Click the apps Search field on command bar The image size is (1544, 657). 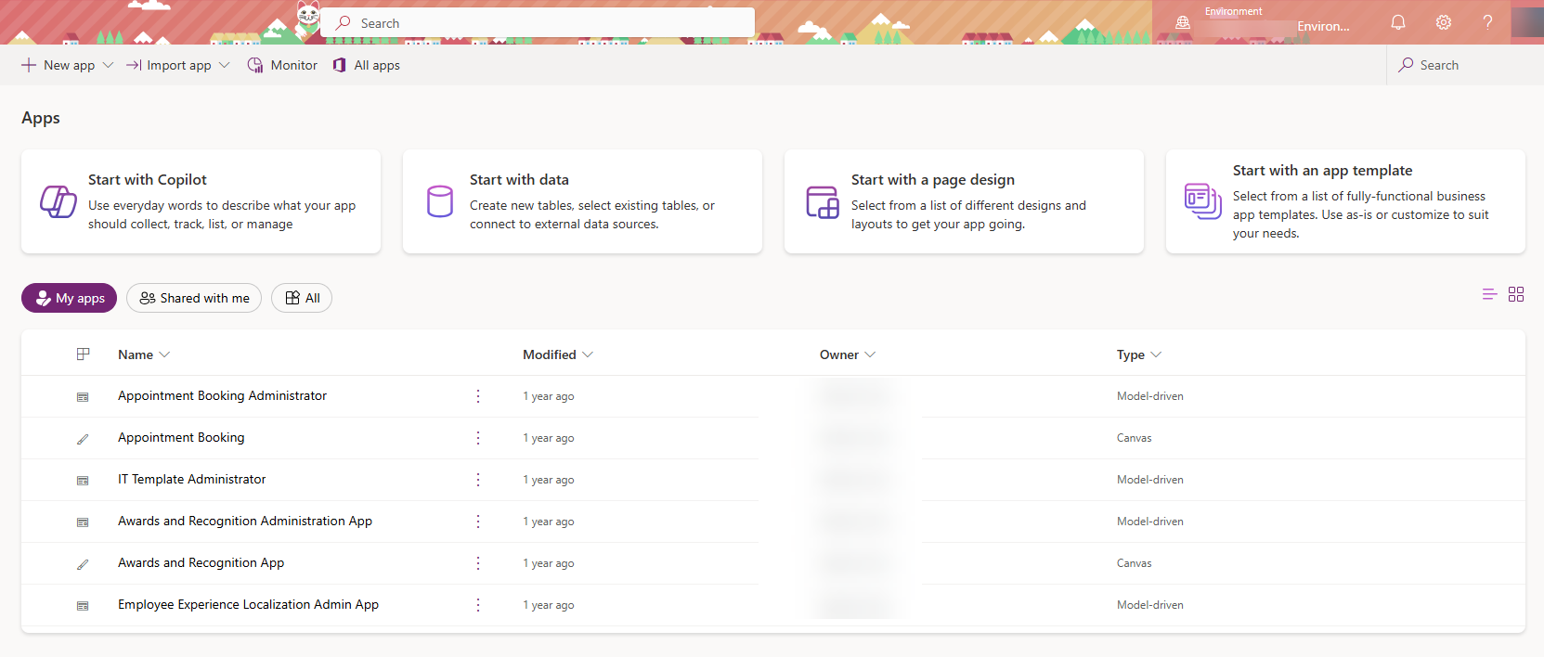point(1465,65)
